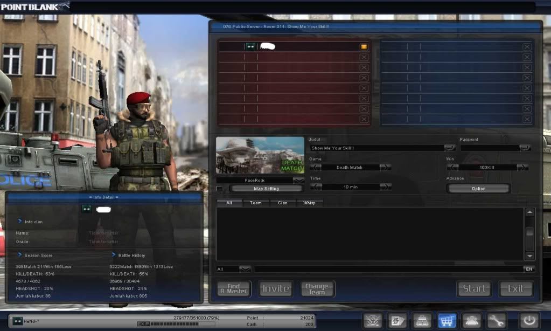Increase win condition from 100Kill
The image size is (551, 331).
pos(522,167)
